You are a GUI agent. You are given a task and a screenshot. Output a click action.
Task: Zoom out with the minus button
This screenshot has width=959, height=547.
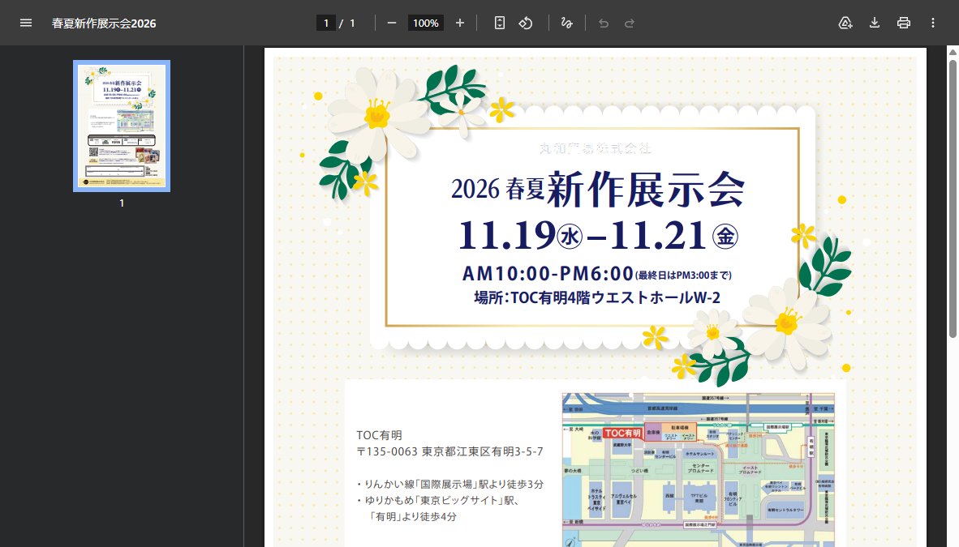tap(392, 24)
